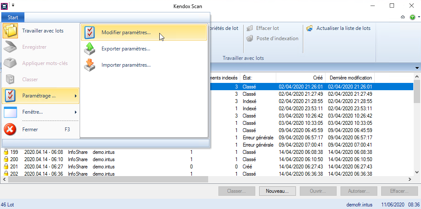
Task: Open the Start ribbon tab
Action: [13, 18]
